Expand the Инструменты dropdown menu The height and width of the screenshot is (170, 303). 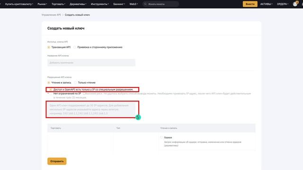[x=100, y=4]
